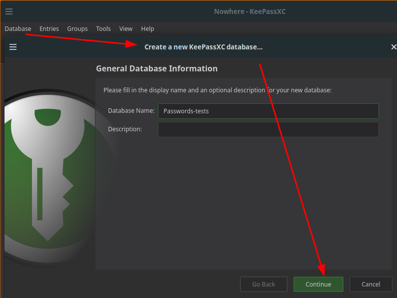The height and width of the screenshot is (298, 397).
Task: Open the dialog's hamburger menu icon
Action: (13, 47)
